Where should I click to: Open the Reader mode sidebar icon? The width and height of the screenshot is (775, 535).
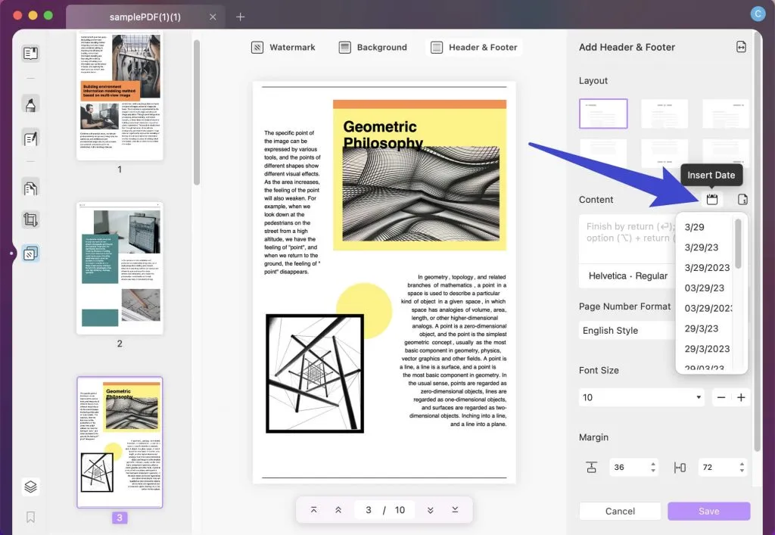click(x=31, y=54)
